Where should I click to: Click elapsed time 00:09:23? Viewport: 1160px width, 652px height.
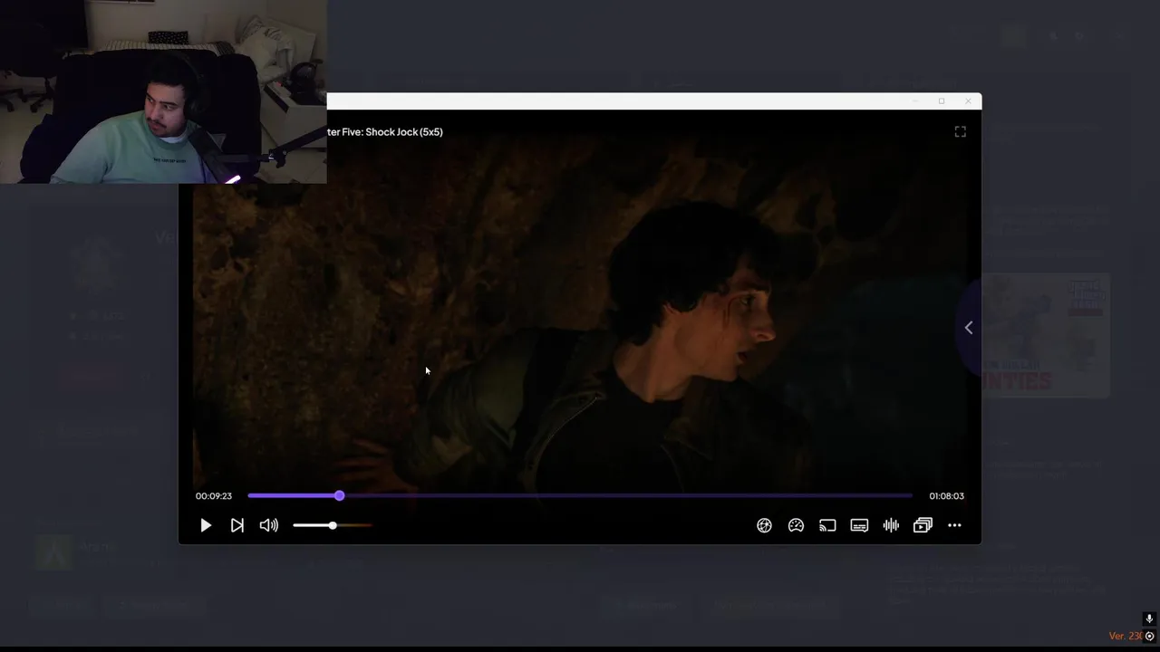[214, 496]
